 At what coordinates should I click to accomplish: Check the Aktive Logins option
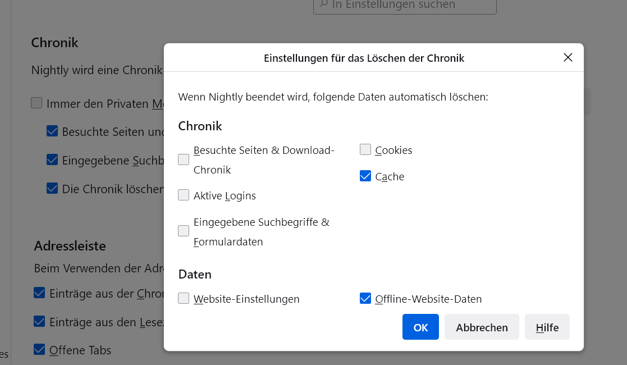pyautogui.click(x=184, y=195)
